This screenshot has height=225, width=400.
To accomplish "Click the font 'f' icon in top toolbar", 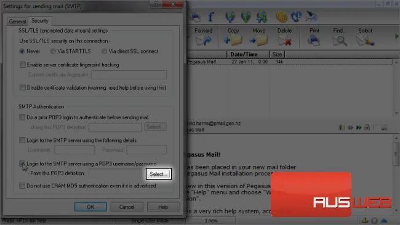I will click(x=210, y=17).
